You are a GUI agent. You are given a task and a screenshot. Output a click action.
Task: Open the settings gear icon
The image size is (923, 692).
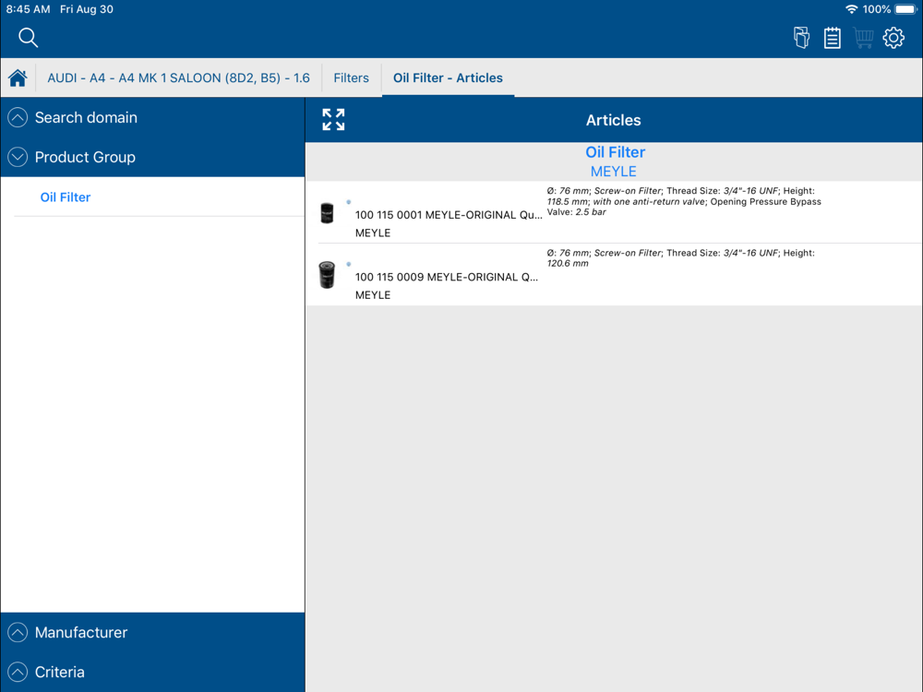(x=893, y=38)
